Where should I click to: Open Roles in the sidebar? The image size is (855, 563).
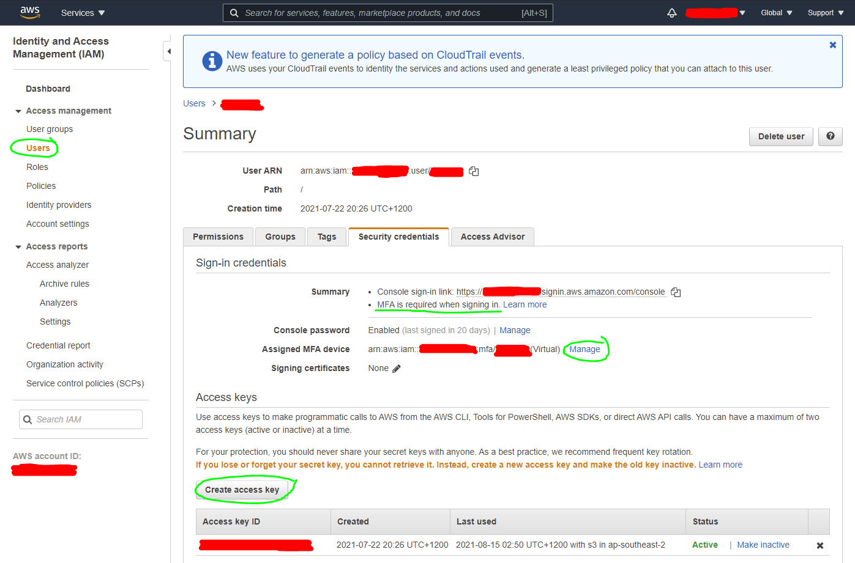(37, 167)
